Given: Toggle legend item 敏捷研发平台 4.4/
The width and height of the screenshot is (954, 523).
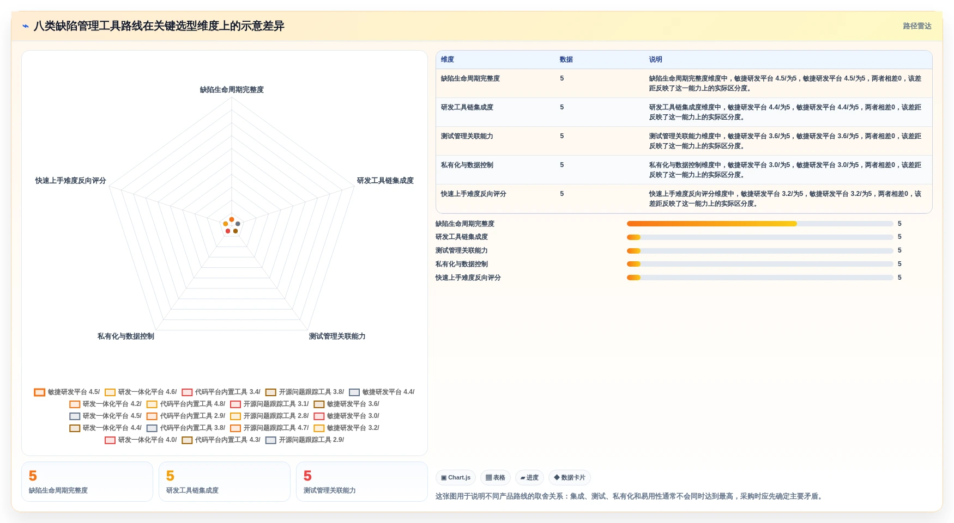Looking at the screenshot, I should [x=382, y=392].
